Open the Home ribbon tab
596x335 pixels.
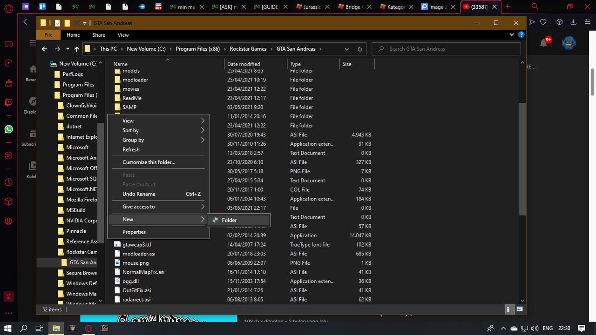coord(73,35)
